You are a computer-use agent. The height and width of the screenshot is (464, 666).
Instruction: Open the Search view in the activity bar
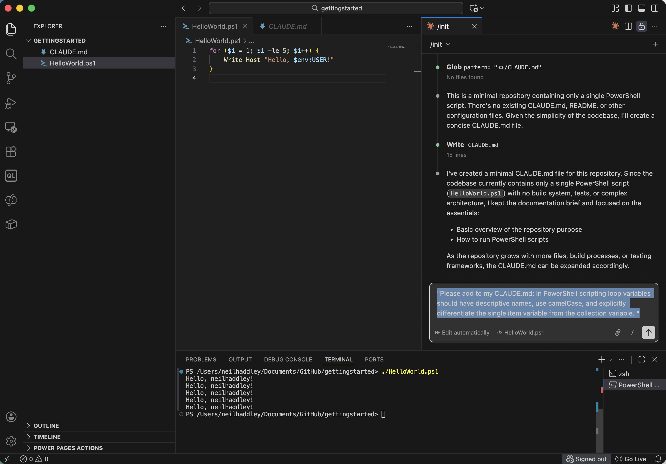click(x=11, y=54)
